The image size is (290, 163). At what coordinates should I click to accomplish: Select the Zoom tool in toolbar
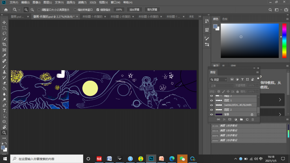[x=4, y=132]
